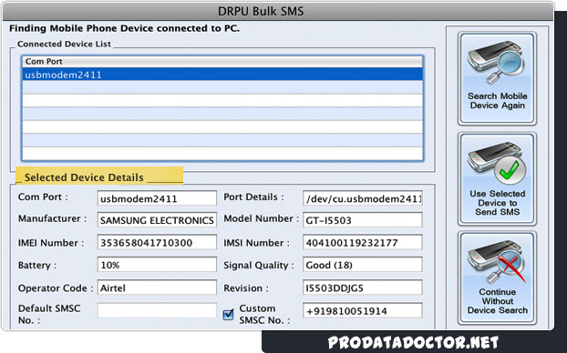Viewport: 567px width, 353px height.
Task: Click Search Mobile Device Again label text
Action: [x=497, y=101]
